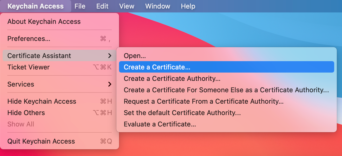Expand the Certificate Assistant submenu
Viewport: 342px width, 156px height.
pos(60,56)
